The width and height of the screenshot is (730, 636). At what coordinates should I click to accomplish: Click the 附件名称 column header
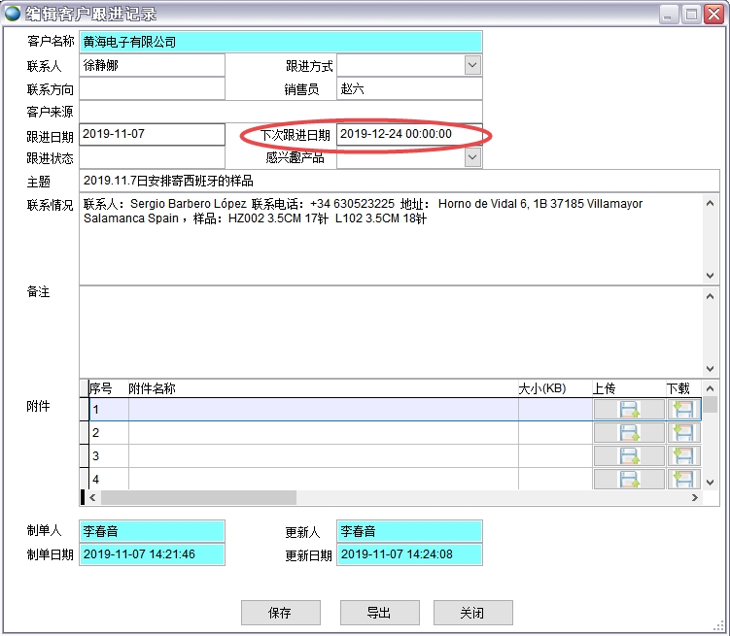321,388
